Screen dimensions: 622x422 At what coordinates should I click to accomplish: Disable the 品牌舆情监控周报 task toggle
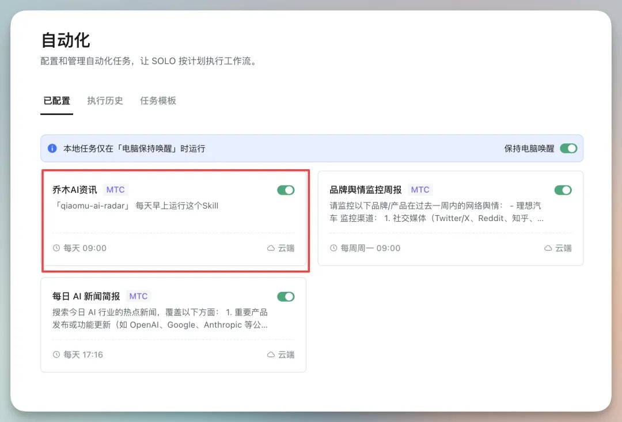tap(563, 190)
